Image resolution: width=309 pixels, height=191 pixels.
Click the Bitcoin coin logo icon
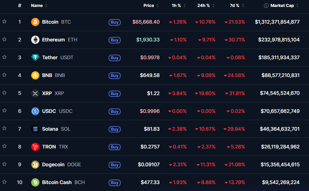click(35, 22)
